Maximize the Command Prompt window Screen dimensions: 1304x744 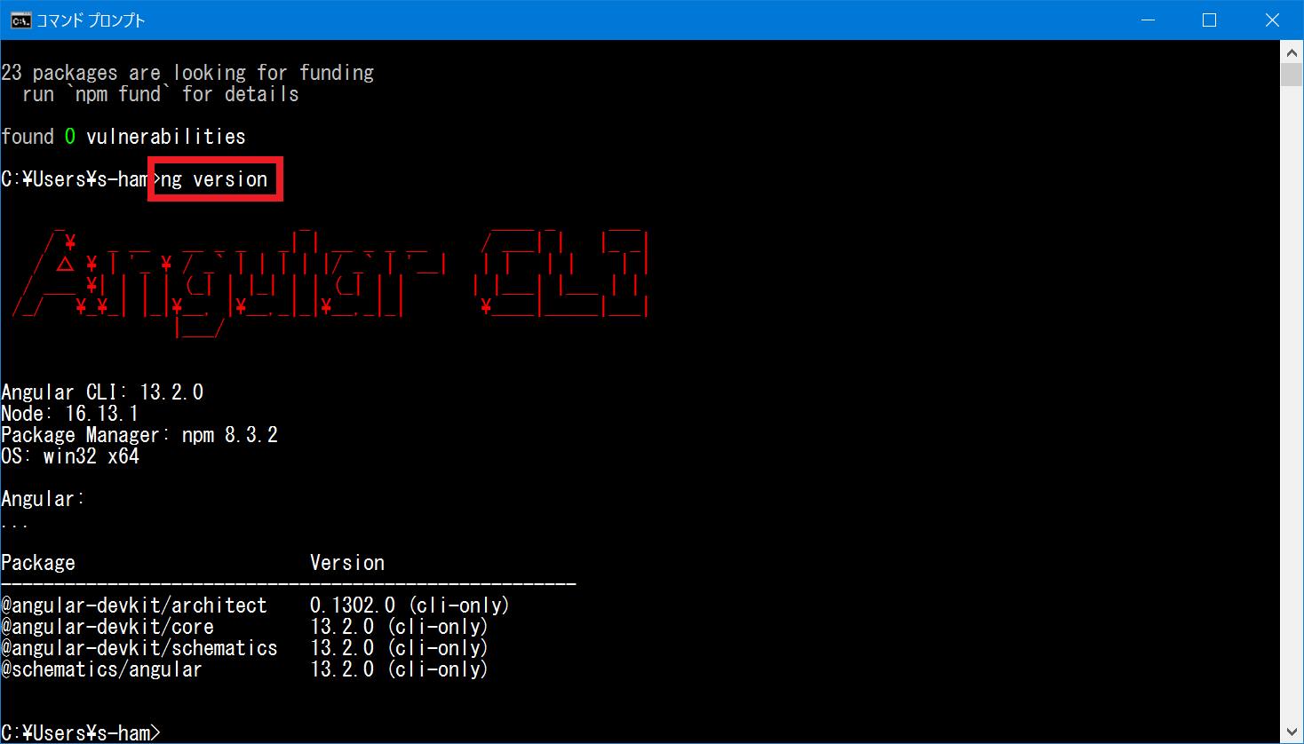1209,20
